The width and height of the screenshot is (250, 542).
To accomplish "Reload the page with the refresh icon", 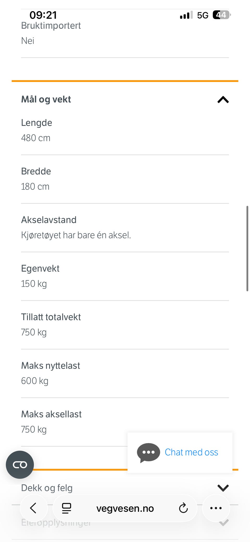I will pos(183,508).
